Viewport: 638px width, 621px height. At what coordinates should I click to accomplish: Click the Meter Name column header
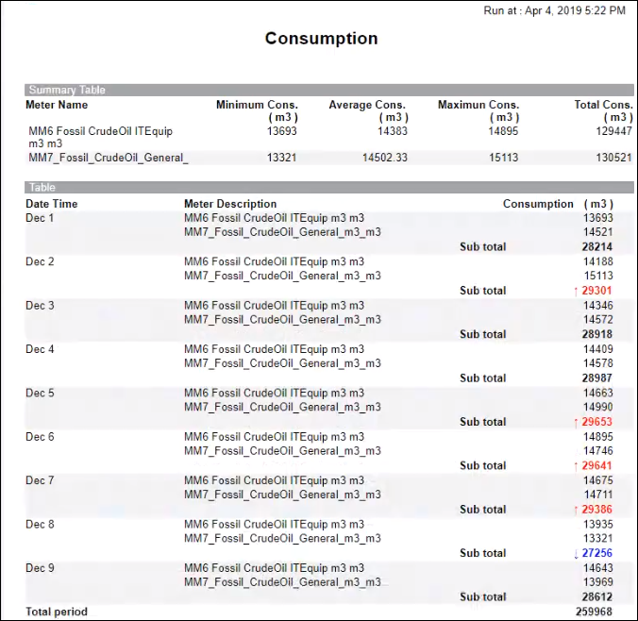point(59,105)
